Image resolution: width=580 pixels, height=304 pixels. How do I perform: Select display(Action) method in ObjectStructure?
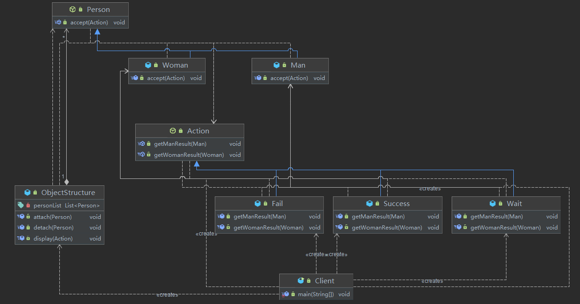click(x=59, y=239)
